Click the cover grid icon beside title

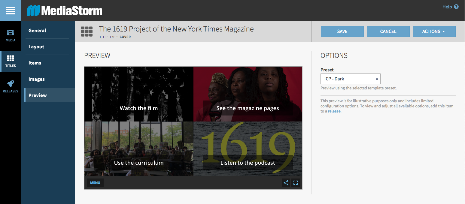87,31
